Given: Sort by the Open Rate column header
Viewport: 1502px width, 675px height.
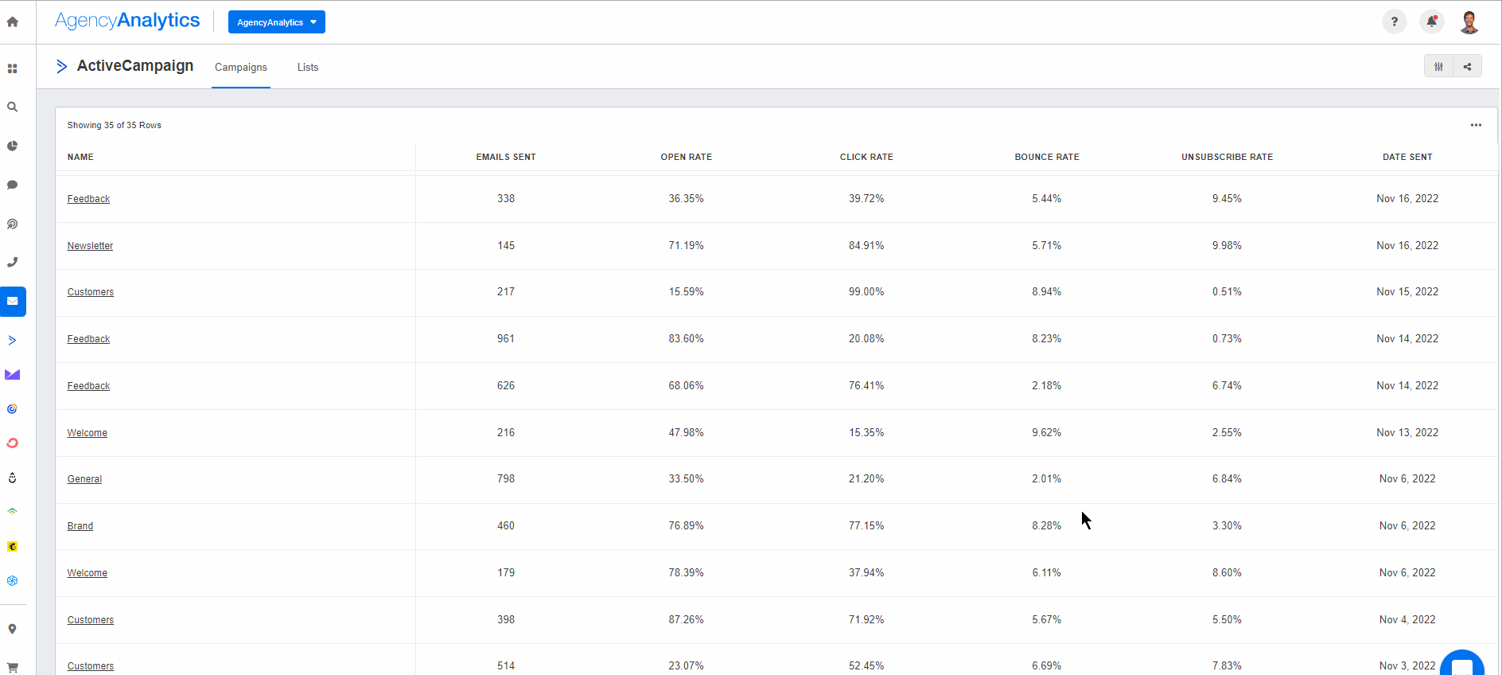Looking at the screenshot, I should (686, 157).
